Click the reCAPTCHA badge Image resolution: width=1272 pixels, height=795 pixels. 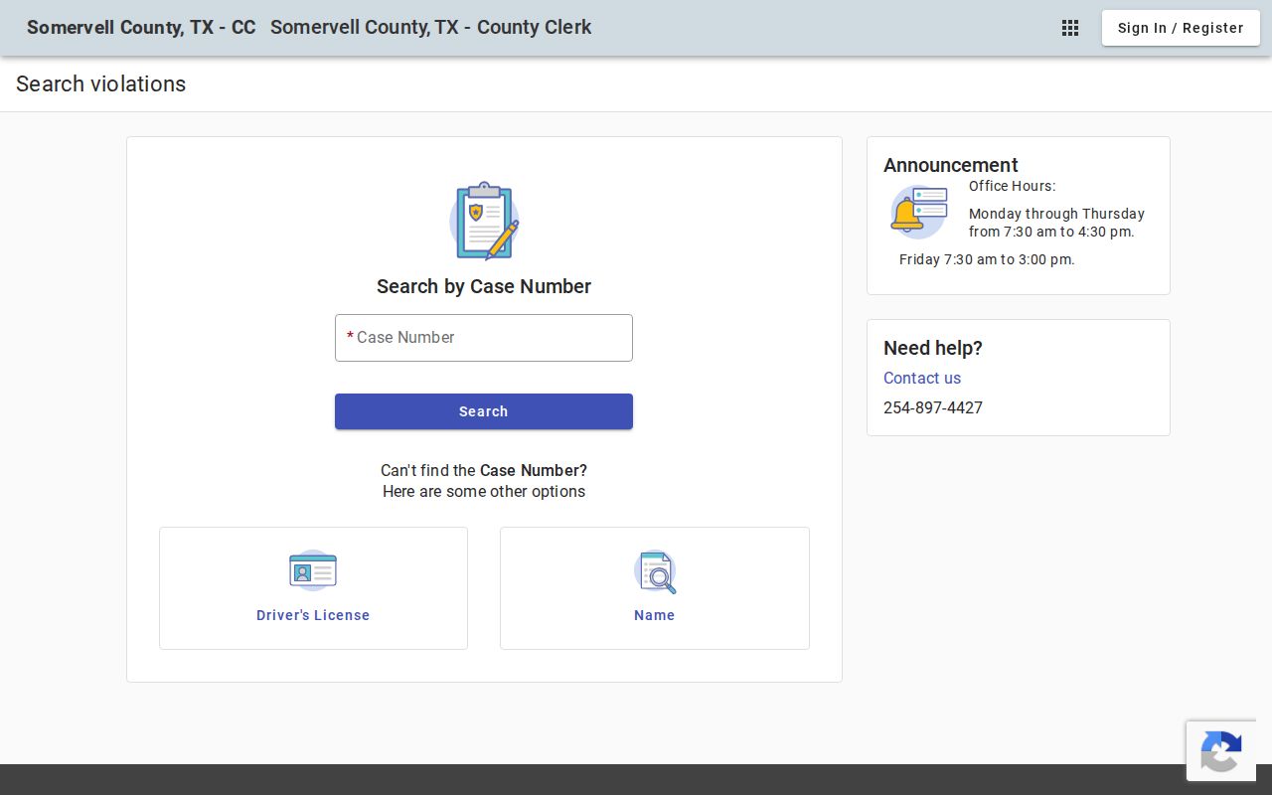(x=1221, y=751)
